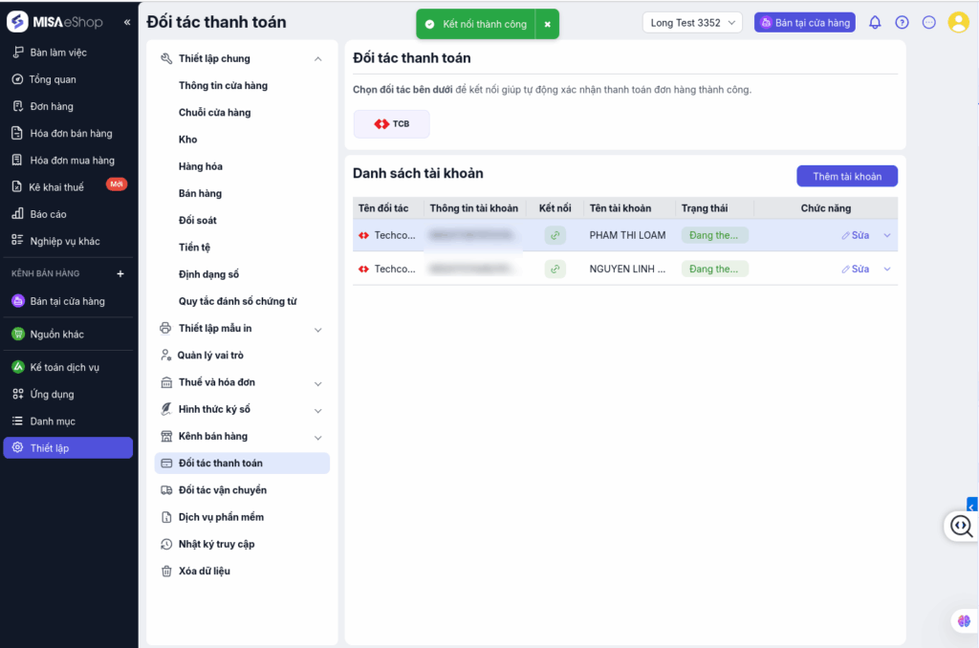The width and height of the screenshot is (979, 648).
Task: Go to Đối tác vận chuyển menu
Action: pyautogui.click(x=222, y=490)
